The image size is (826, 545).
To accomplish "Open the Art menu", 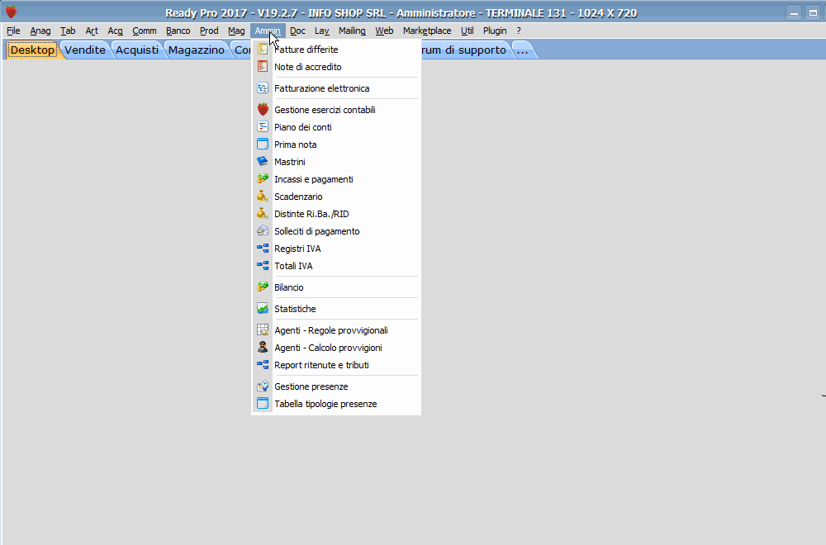I will [x=92, y=31].
